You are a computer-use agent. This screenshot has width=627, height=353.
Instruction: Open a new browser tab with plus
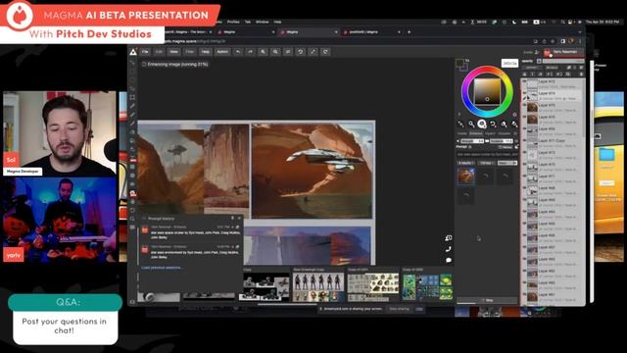409,32
